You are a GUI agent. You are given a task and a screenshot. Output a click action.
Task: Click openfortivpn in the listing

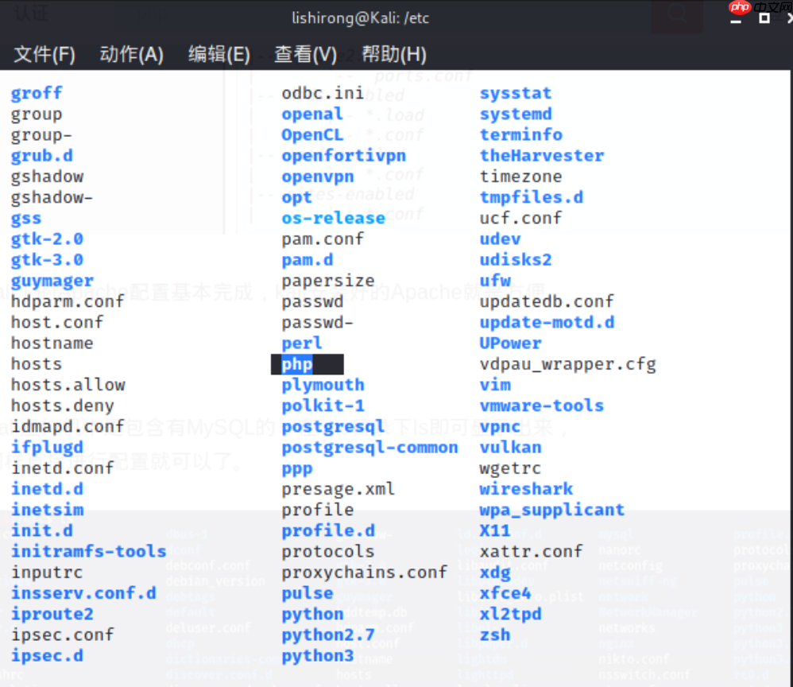(344, 156)
